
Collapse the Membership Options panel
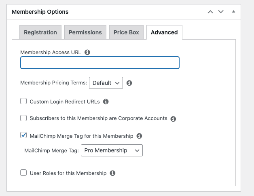pyautogui.click(x=233, y=12)
